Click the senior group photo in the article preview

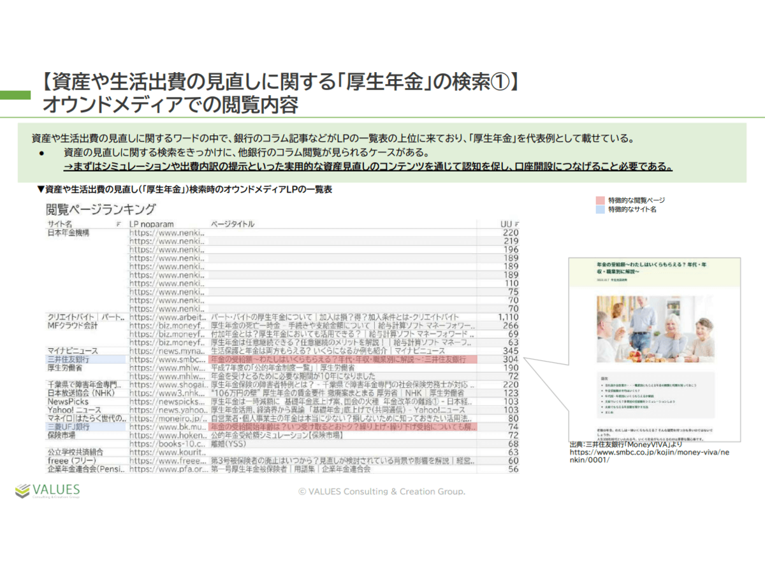coord(655,328)
